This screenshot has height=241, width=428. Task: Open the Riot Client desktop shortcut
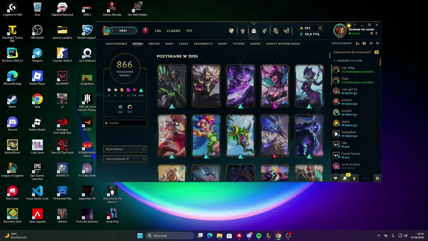click(x=12, y=193)
